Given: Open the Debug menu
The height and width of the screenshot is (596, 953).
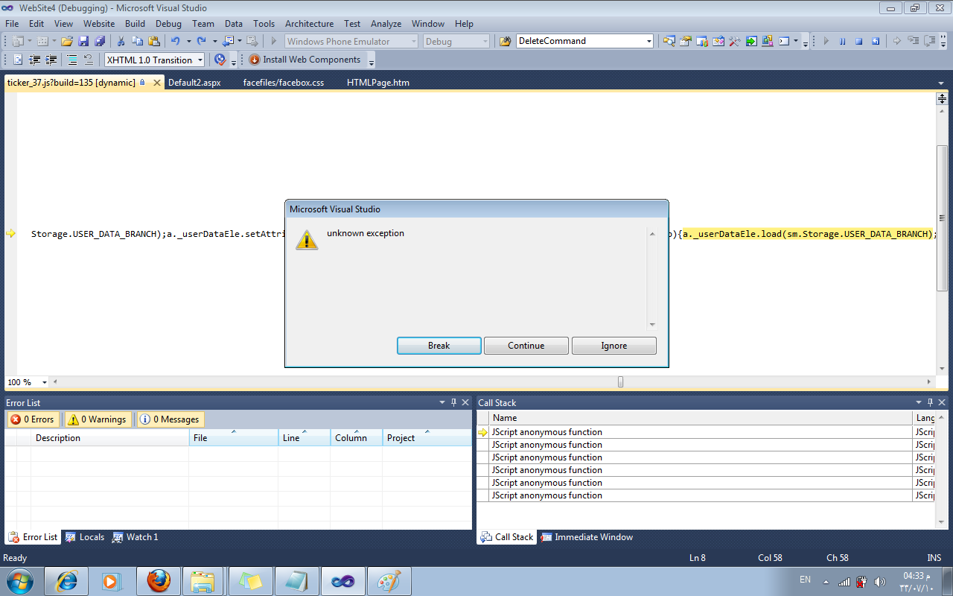Looking at the screenshot, I should [x=168, y=24].
